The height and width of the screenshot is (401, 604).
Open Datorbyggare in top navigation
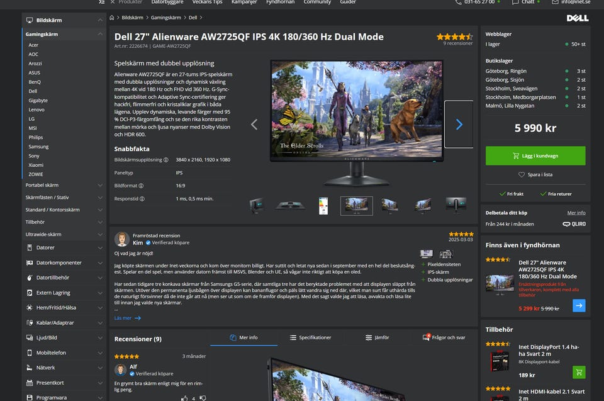point(167,2)
